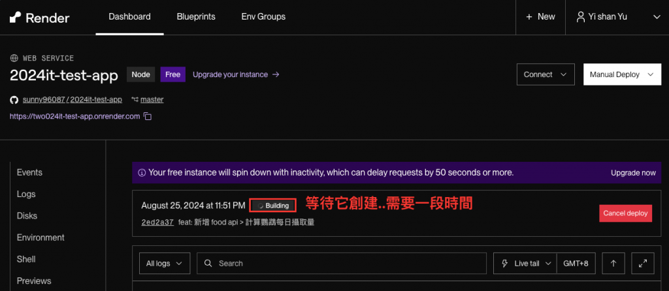The image size is (669, 291).
Task: Open the Live tail dropdown
Action: [525, 264]
